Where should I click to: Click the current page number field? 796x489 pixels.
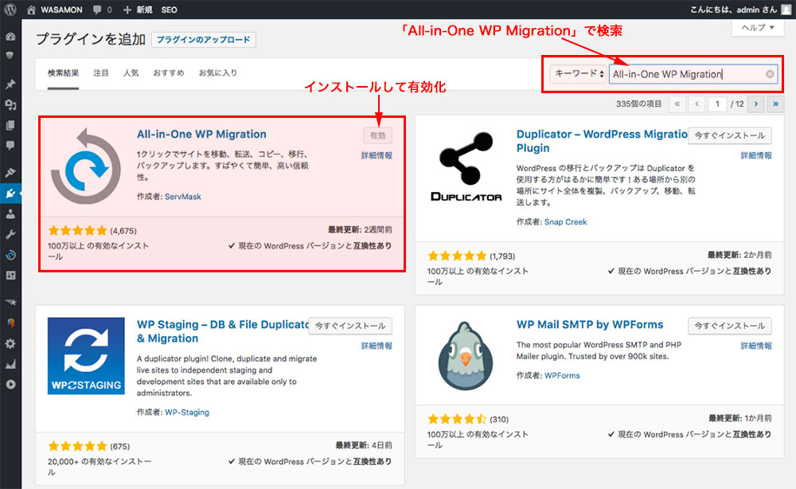pyautogui.click(x=717, y=104)
